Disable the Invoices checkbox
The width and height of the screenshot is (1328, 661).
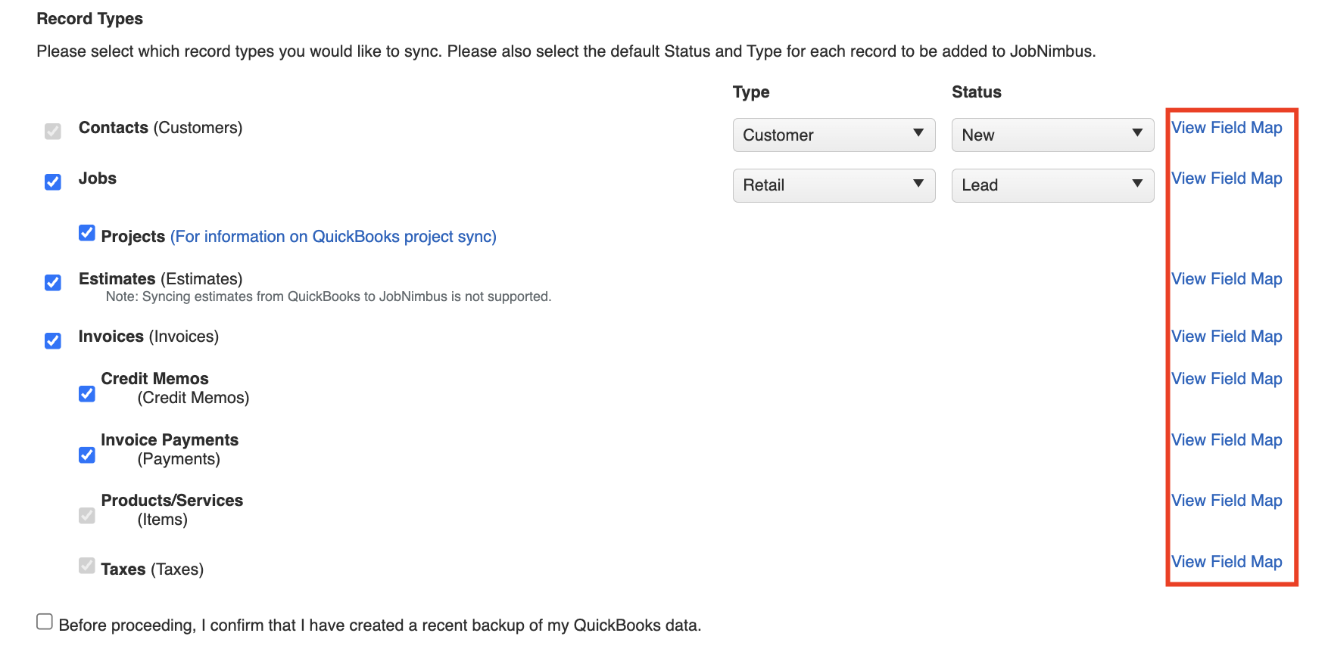click(53, 340)
